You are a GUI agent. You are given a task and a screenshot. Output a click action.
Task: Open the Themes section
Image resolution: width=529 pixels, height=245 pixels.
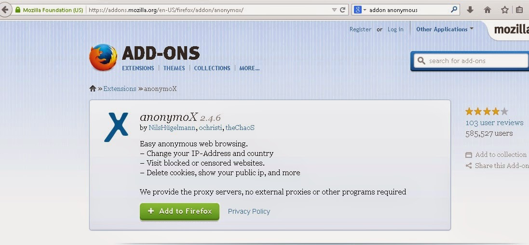(x=174, y=68)
